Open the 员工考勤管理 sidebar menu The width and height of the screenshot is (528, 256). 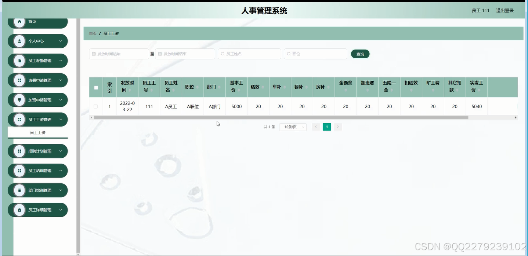37,61
